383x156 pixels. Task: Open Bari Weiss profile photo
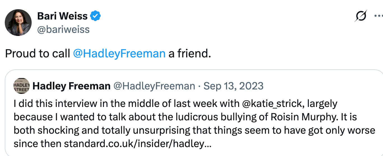(18, 23)
